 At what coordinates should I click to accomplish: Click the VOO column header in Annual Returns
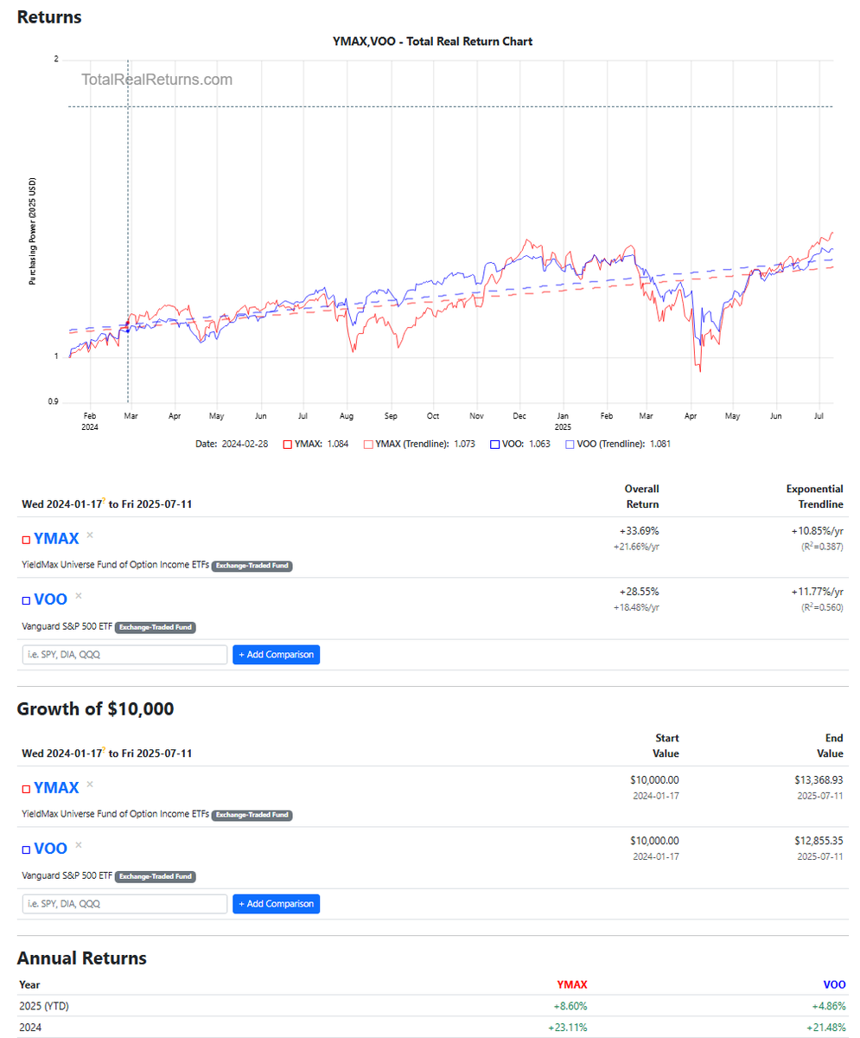tap(835, 984)
